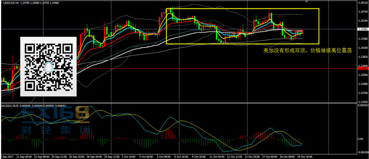Viewport: 369px width, 159px height.
Task: Click the 1.26110 price axis label
Action: pos(362,2)
